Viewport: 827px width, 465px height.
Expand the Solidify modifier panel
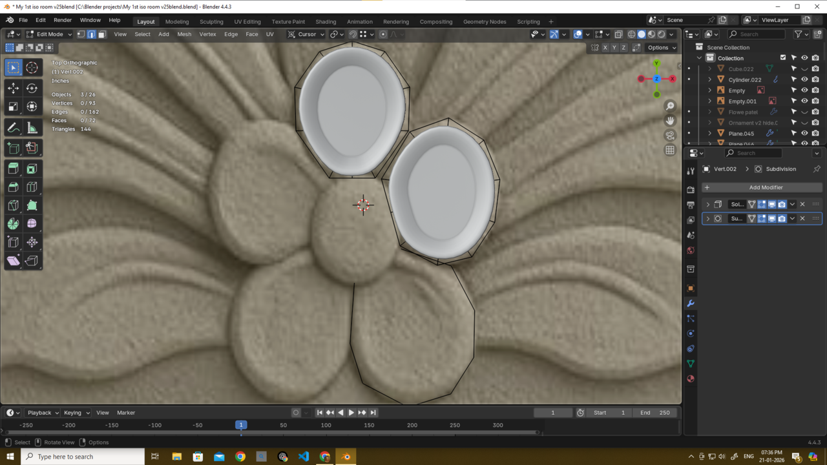(708, 204)
